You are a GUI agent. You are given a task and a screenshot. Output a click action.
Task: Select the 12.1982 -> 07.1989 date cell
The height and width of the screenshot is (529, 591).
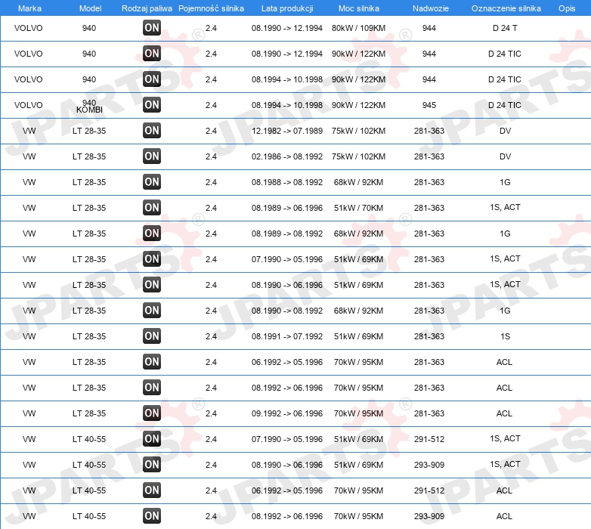point(287,131)
